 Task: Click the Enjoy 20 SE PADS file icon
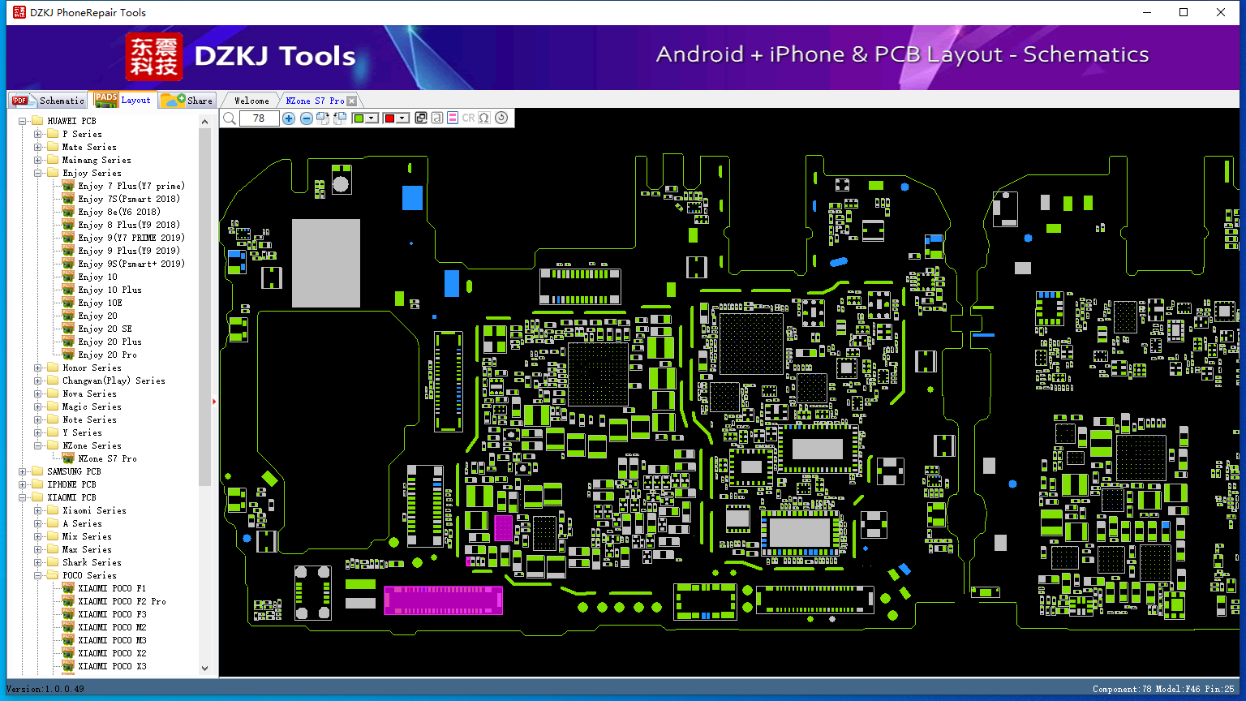68,329
